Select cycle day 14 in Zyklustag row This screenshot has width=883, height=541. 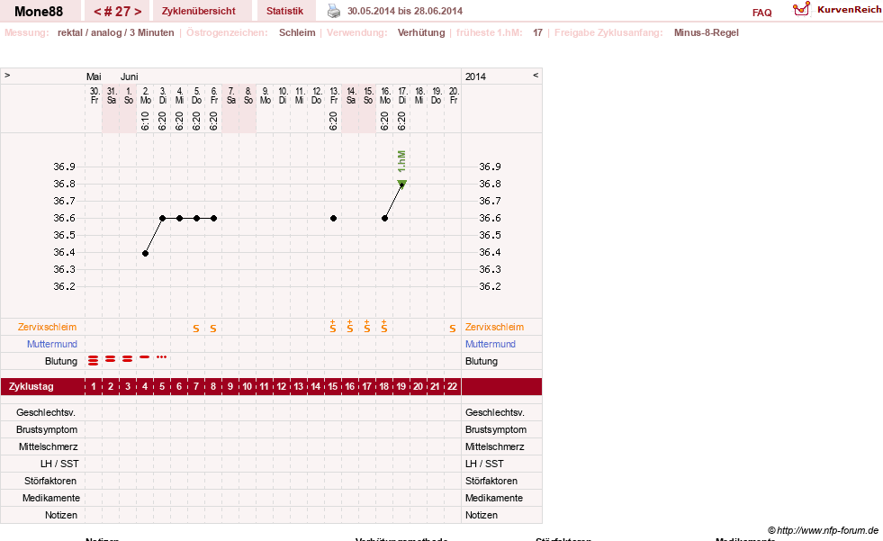pyautogui.click(x=316, y=387)
